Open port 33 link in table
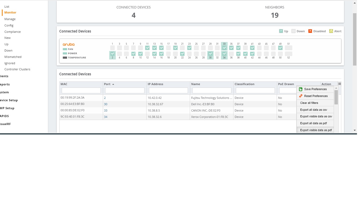 point(106,110)
